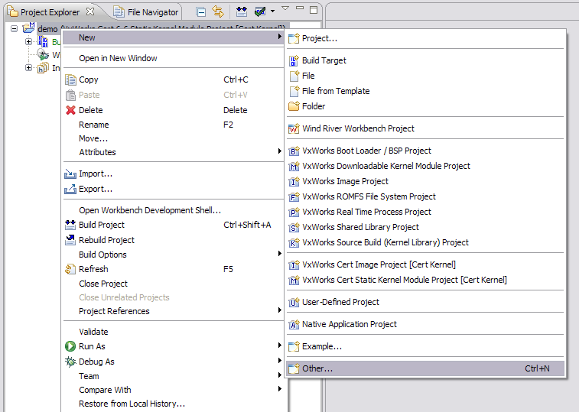Expand the Build Targets tree node

click(x=28, y=42)
